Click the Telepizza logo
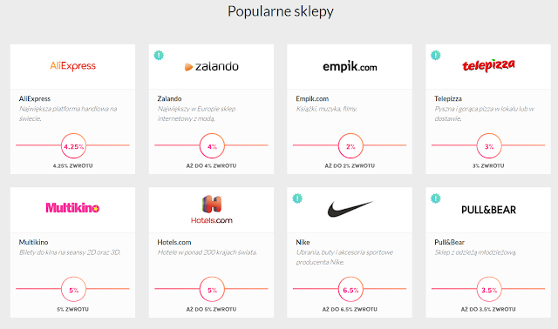The width and height of the screenshot is (558, 329). coord(488,65)
